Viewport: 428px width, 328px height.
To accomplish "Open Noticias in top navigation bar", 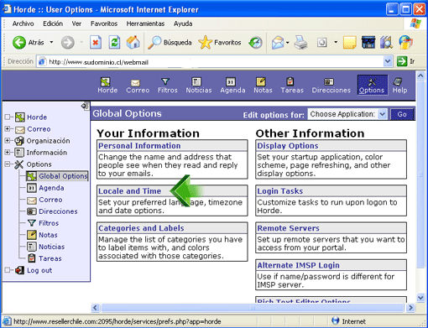I will click(199, 86).
